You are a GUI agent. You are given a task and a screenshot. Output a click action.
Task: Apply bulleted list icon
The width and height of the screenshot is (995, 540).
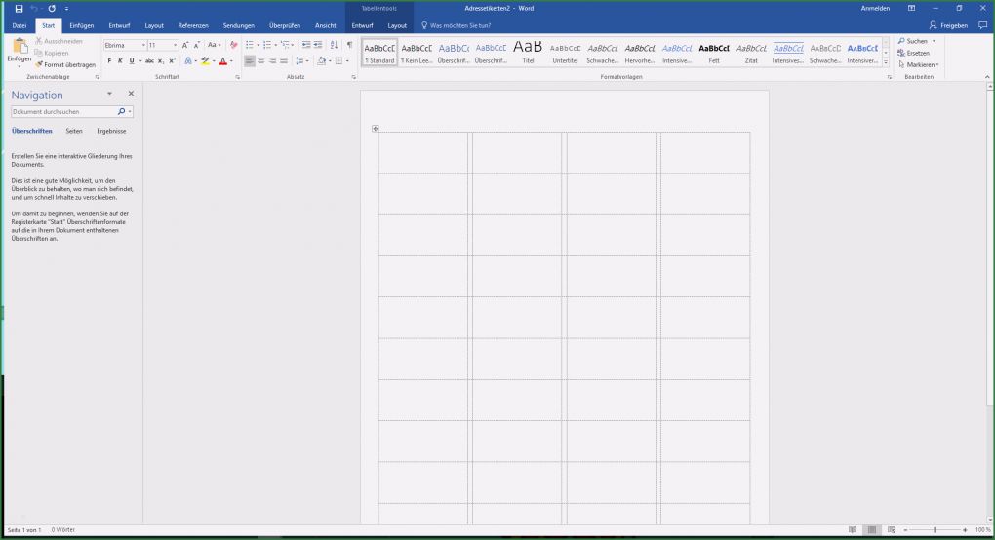click(x=249, y=45)
